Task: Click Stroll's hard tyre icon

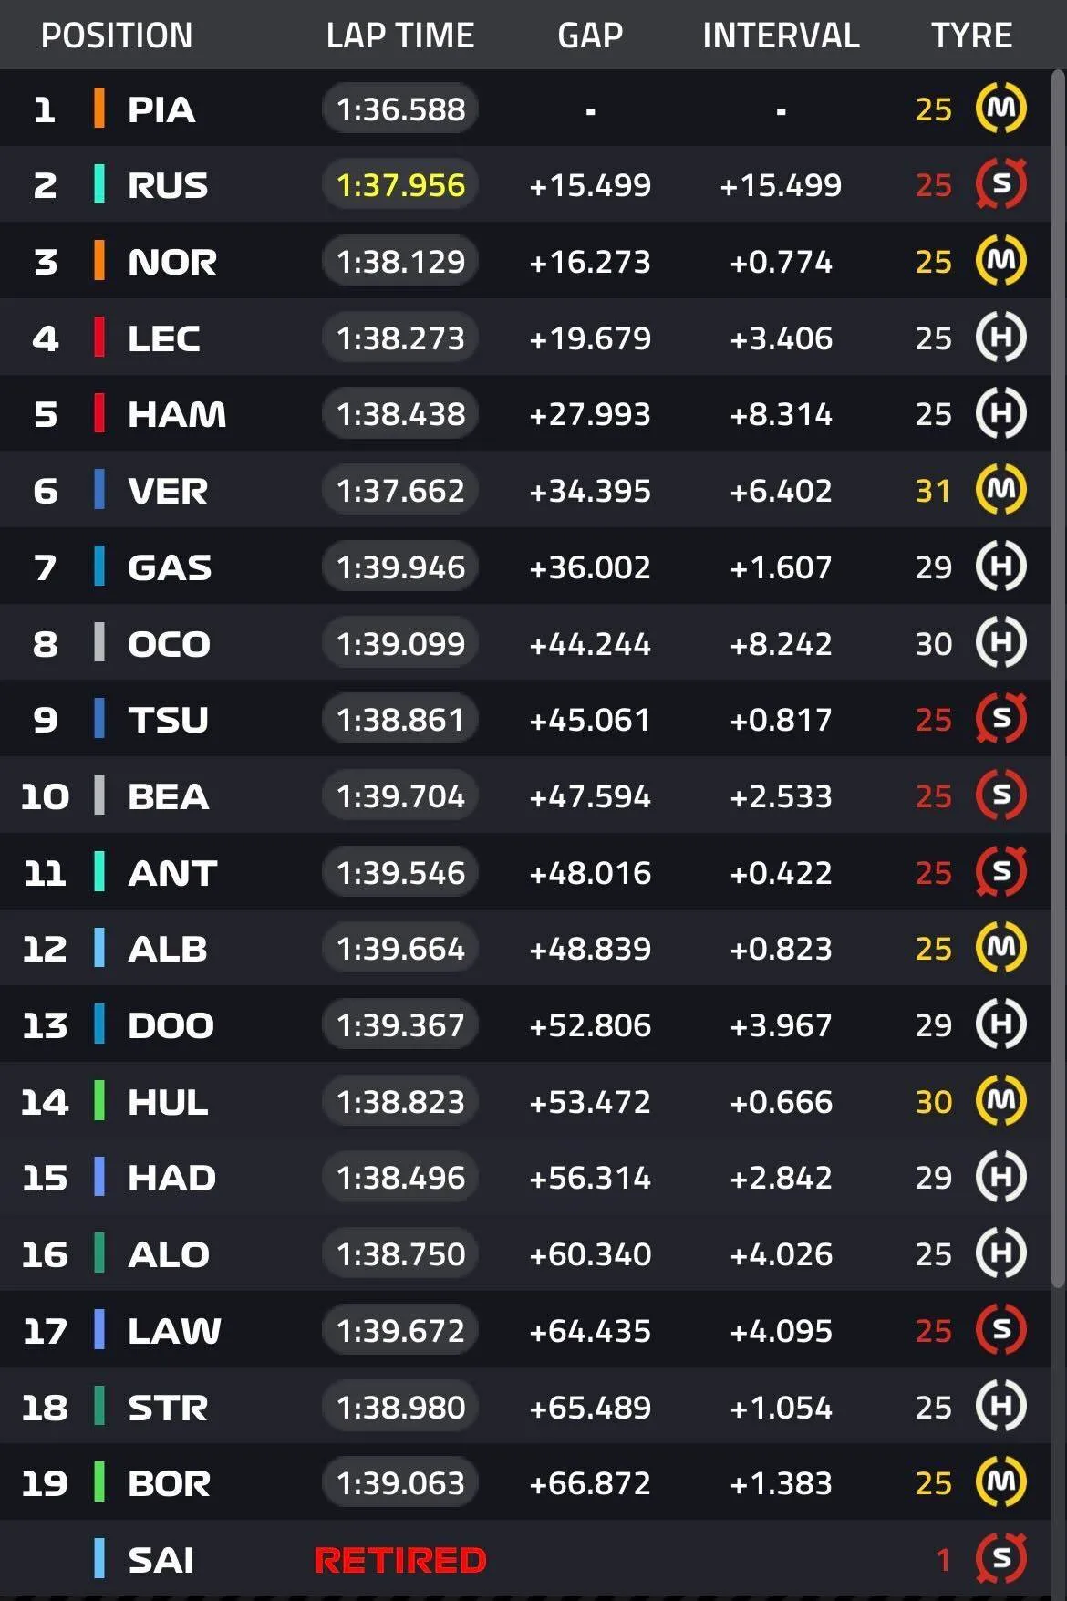Action: [1001, 1406]
